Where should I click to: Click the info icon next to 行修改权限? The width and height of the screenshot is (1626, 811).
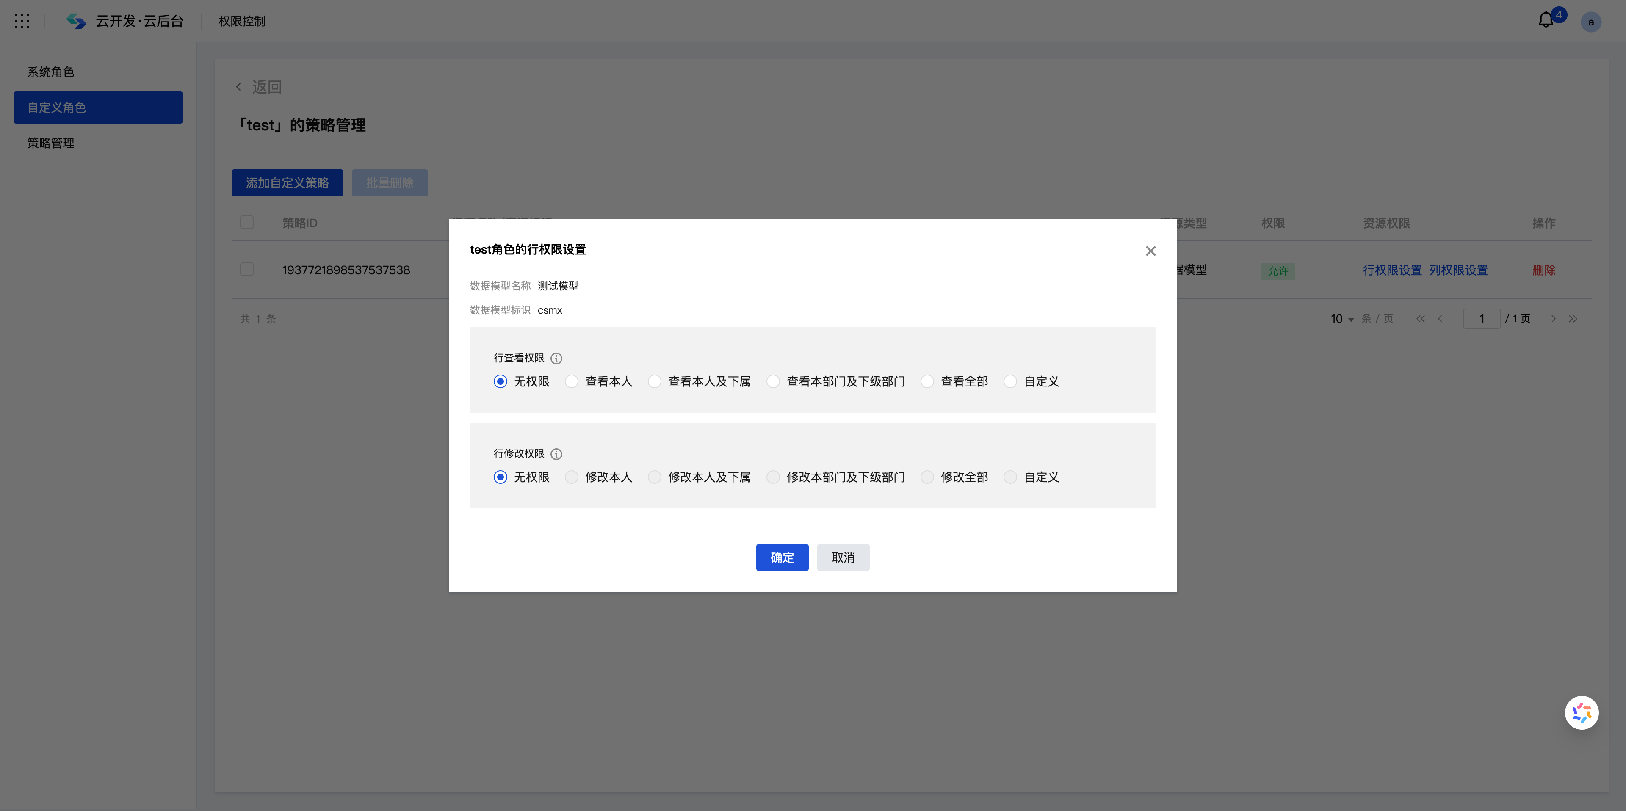[x=556, y=454]
